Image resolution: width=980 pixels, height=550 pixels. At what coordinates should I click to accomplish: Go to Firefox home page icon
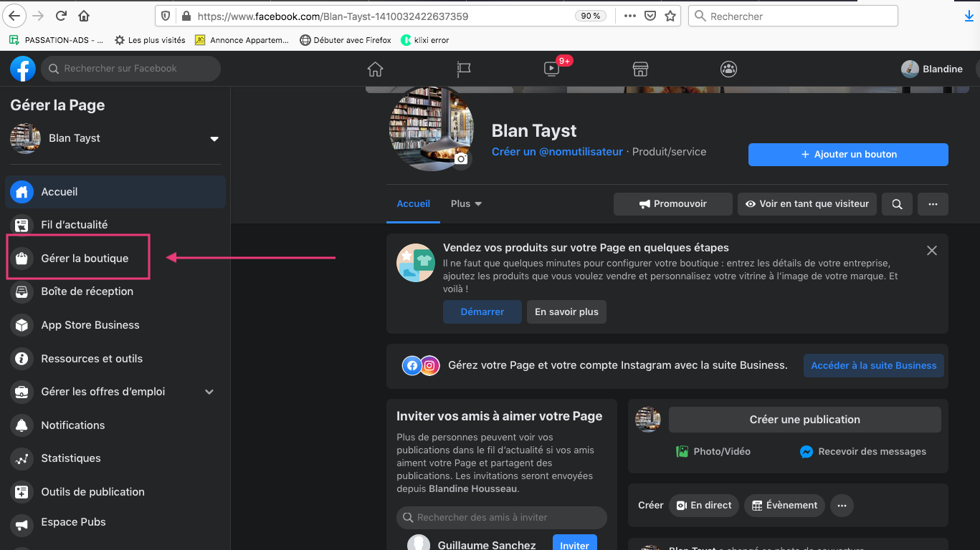pyautogui.click(x=84, y=16)
